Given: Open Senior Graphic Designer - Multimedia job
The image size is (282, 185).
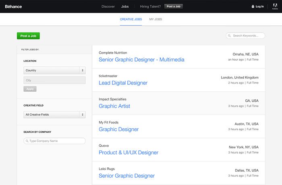Looking at the screenshot, I should click(141, 60).
